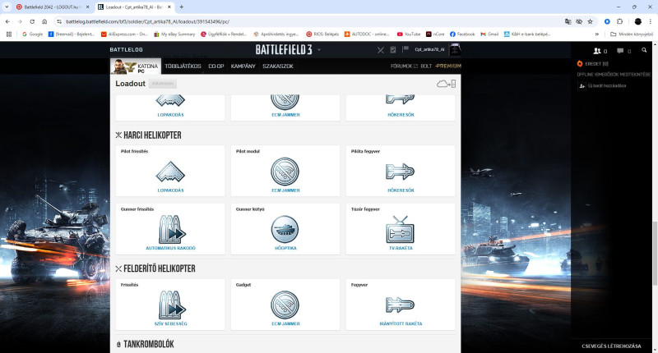Select ECM Jammer icon under Pilot modul
The width and height of the screenshot is (658, 353).
285,172
